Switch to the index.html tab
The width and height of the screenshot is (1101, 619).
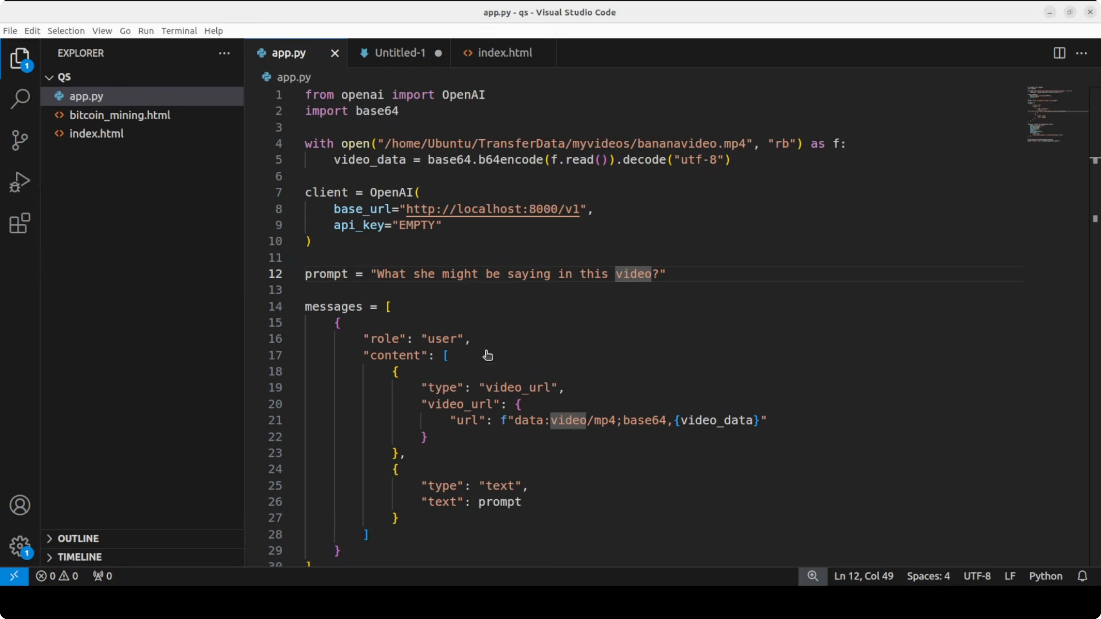504,53
